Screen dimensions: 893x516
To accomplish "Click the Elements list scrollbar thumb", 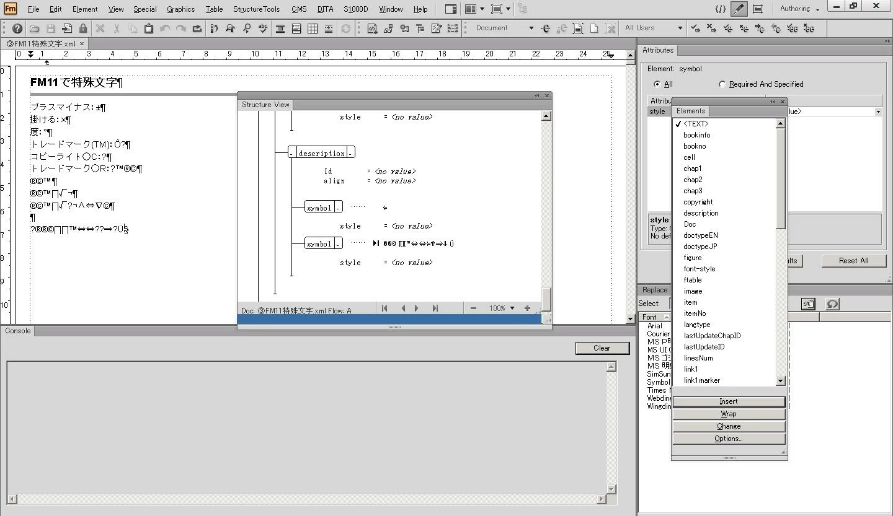I will [781, 178].
